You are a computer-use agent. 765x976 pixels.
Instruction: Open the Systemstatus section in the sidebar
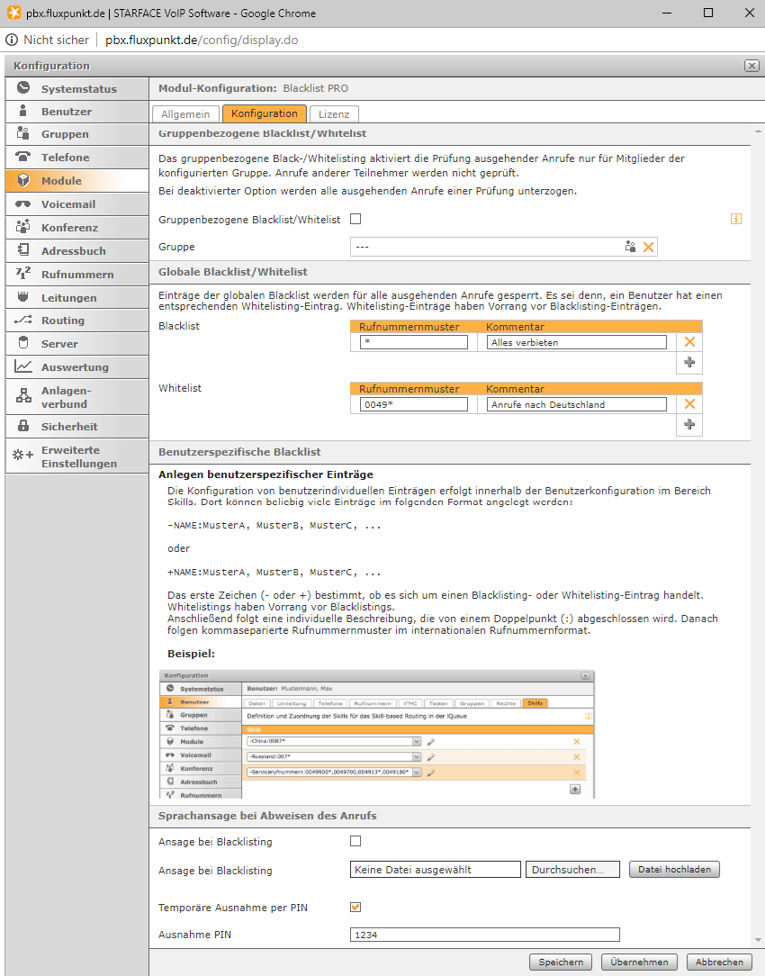tap(77, 88)
